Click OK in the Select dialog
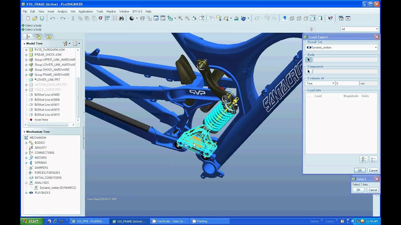 point(358,190)
